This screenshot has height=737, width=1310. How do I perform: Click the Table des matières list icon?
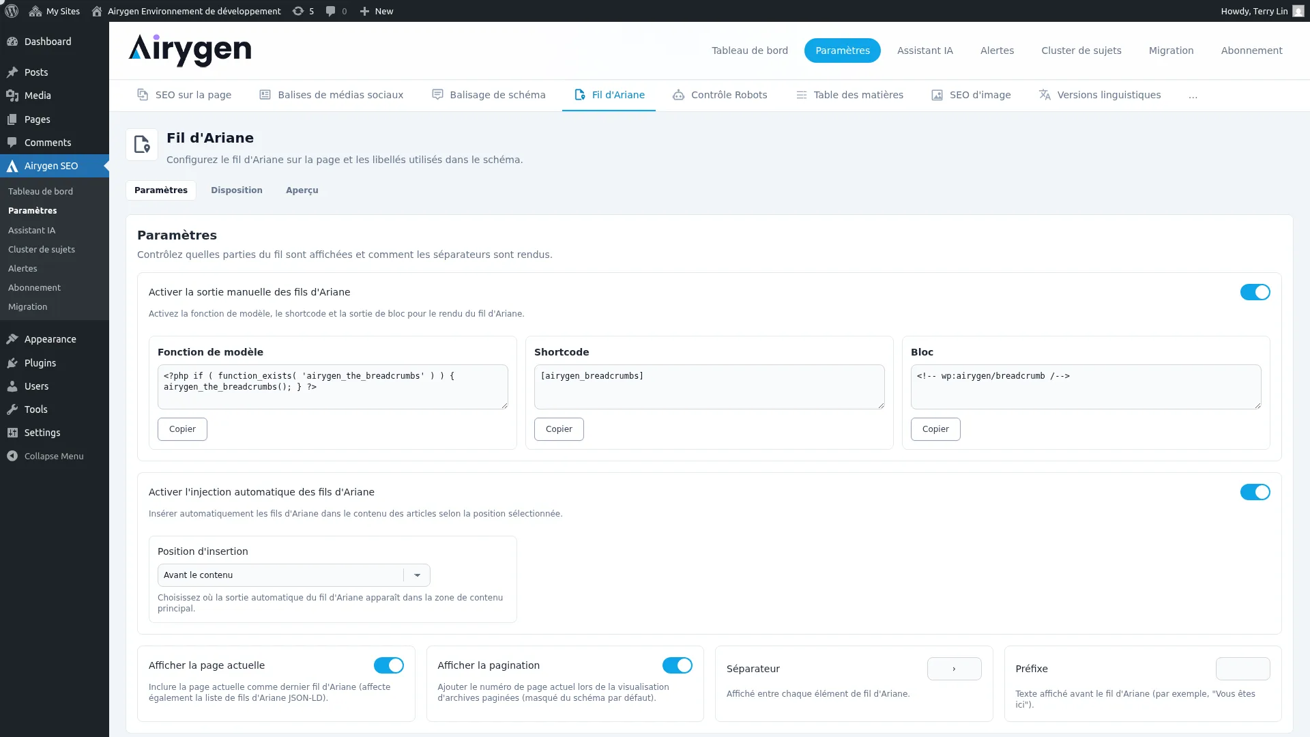tap(802, 95)
